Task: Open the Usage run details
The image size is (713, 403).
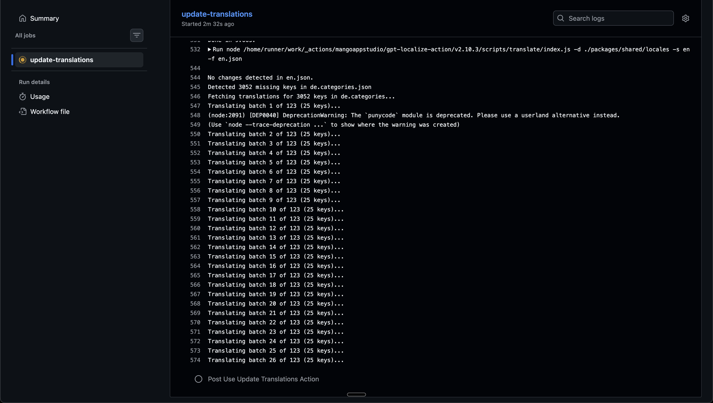Action: click(x=40, y=96)
